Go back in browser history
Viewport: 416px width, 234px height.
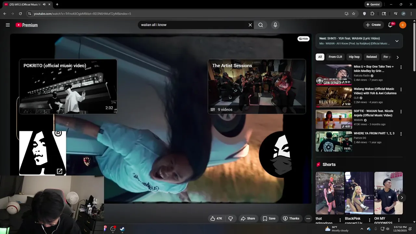[x=5, y=14]
